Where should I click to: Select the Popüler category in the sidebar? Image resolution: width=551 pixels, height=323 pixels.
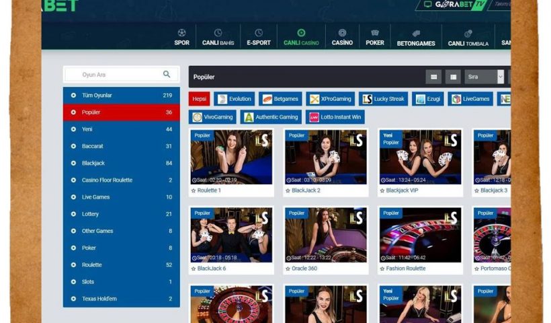point(122,112)
